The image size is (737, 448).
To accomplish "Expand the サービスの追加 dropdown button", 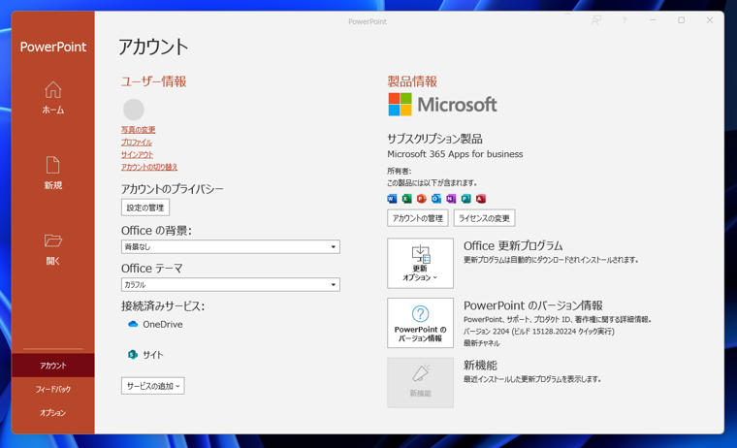I will pyautogui.click(x=153, y=386).
